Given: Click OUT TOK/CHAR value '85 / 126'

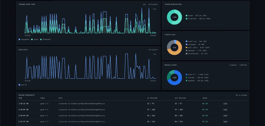Looking at the screenshot, I should pyautogui.click(x=179, y=116).
